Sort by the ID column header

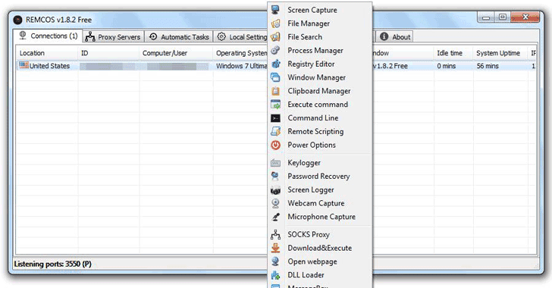tap(108, 53)
